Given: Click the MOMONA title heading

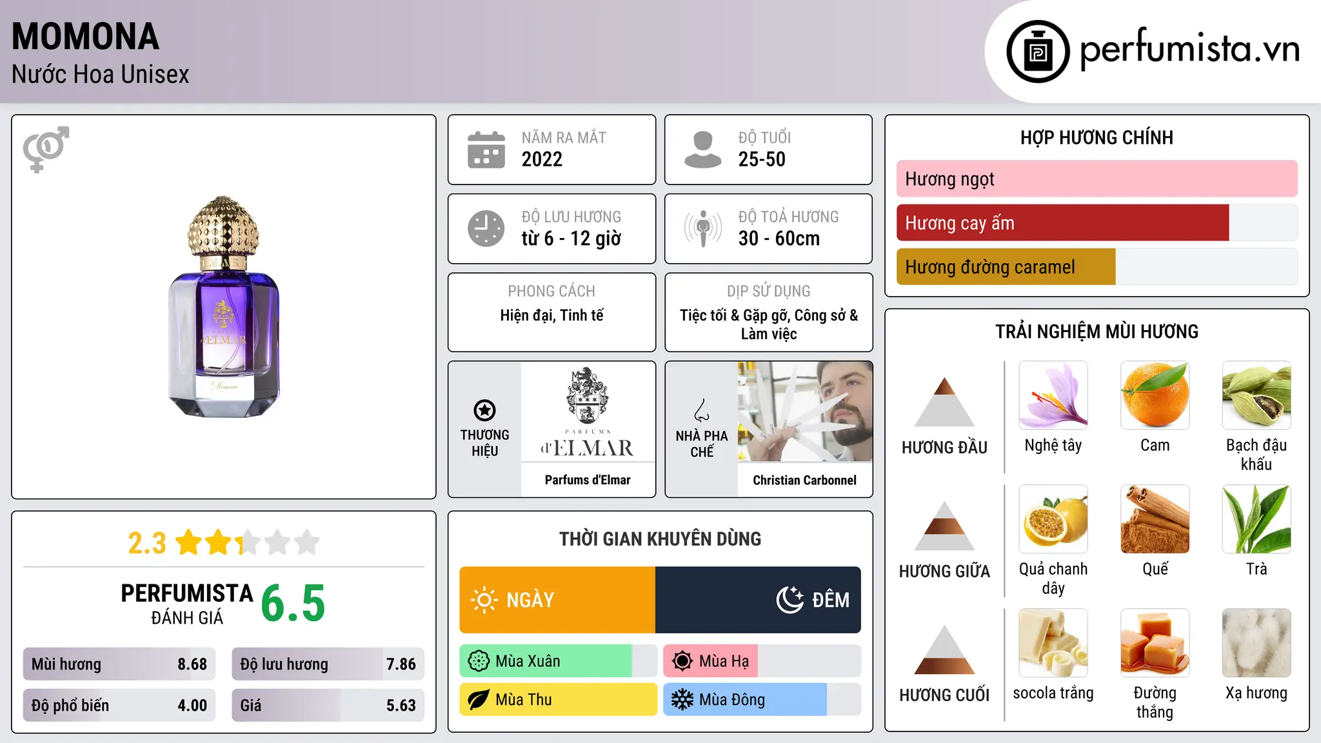Looking at the screenshot, I should (85, 37).
